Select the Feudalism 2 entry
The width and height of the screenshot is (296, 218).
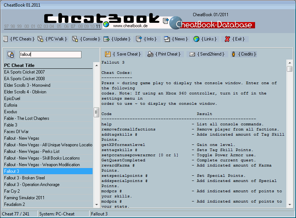click(48, 204)
